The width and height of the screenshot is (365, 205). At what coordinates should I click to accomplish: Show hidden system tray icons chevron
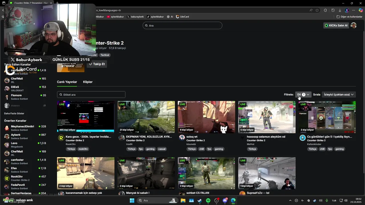290,200
